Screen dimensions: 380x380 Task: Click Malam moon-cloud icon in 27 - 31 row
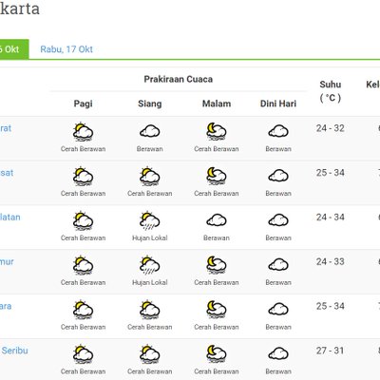click(217, 354)
